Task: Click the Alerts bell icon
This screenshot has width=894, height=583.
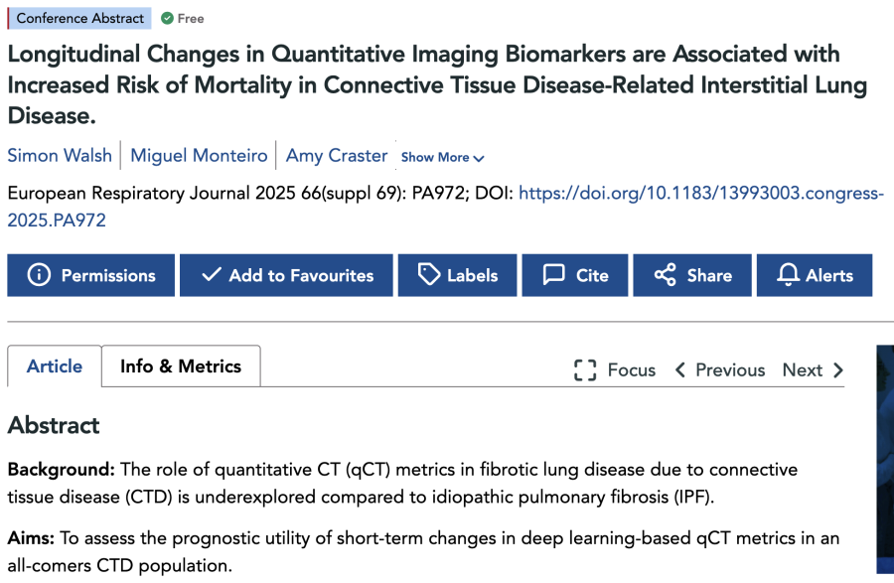Action: (788, 275)
